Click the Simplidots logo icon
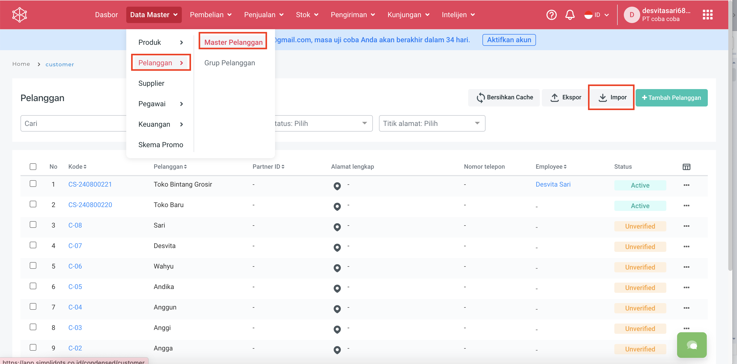737x364 pixels. click(19, 15)
